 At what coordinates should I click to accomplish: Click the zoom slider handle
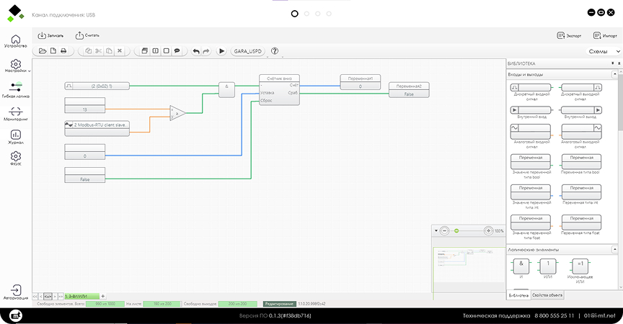tap(456, 230)
